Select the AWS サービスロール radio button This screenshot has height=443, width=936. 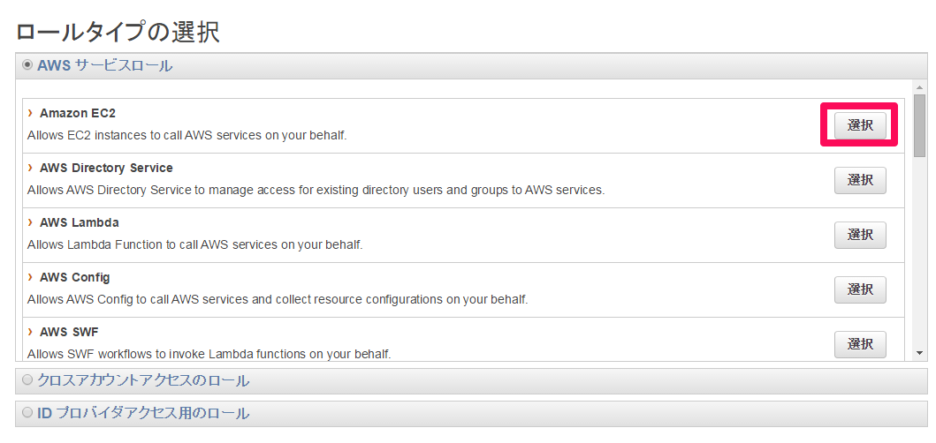[27, 65]
